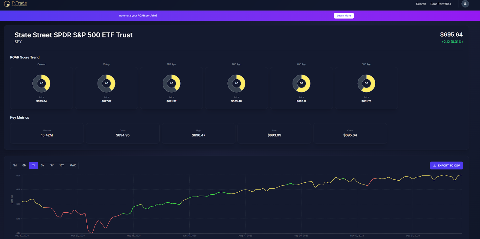Click the $681.76 price under 60D Ago
Screen dimensions: 480x239
click(366, 101)
